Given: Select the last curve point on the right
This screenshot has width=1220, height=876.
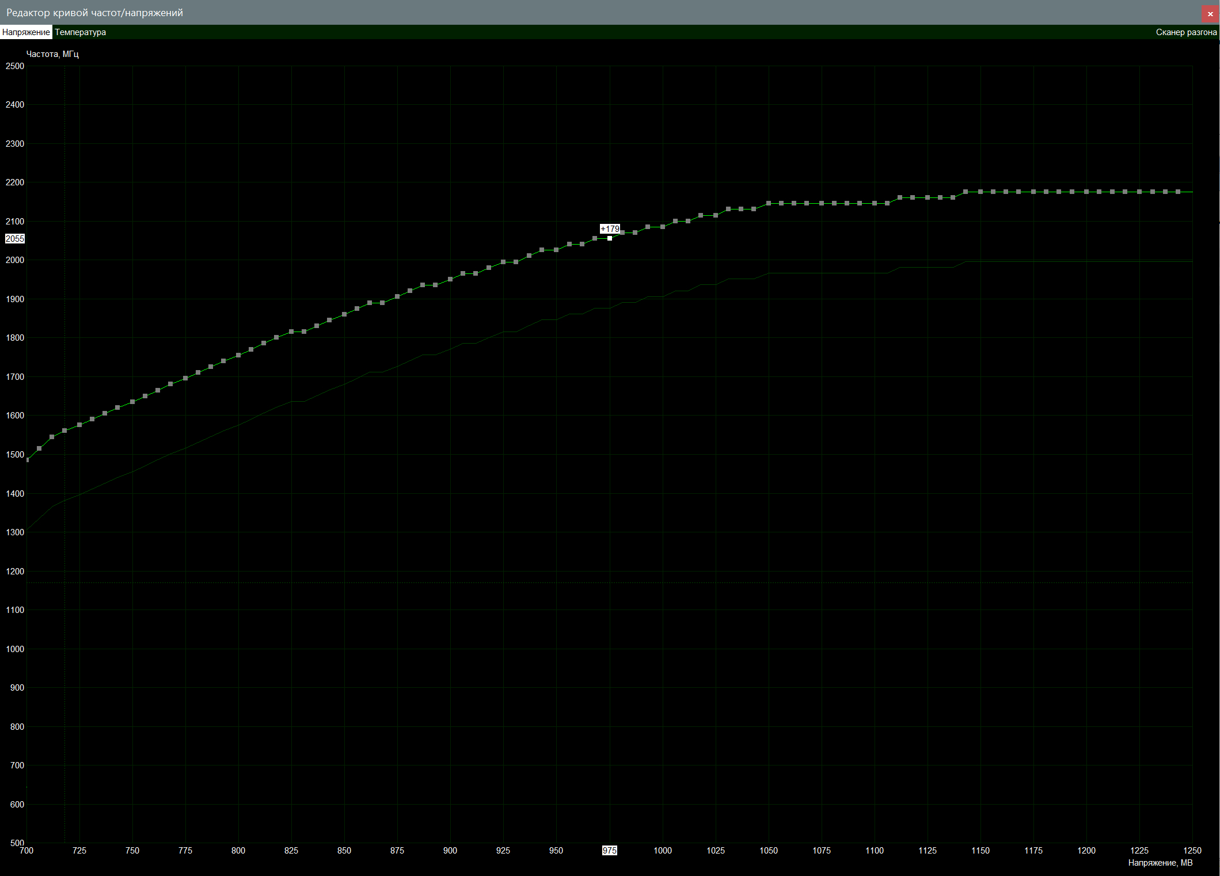Looking at the screenshot, I should pos(1178,192).
